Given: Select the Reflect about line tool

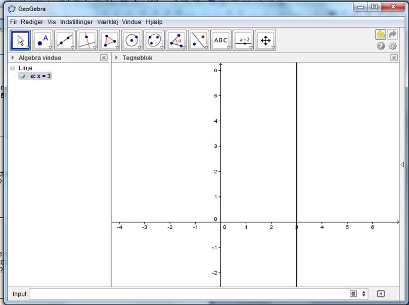Looking at the screenshot, I should click(x=199, y=40).
